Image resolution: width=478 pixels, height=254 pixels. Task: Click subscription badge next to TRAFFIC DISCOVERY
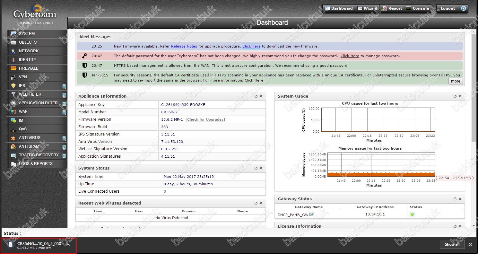tap(64, 156)
